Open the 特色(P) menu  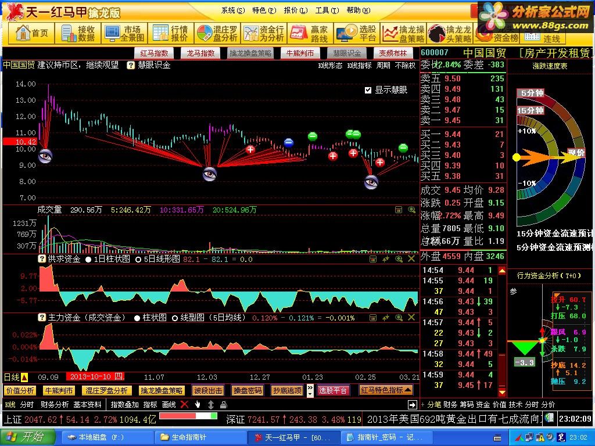point(264,10)
